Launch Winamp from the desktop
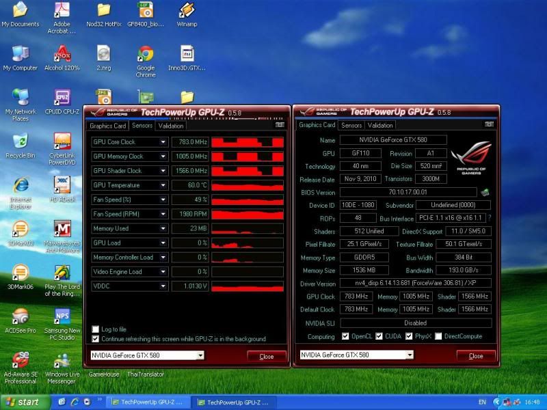547x410 pixels. pyautogui.click(x=187, y=10)
